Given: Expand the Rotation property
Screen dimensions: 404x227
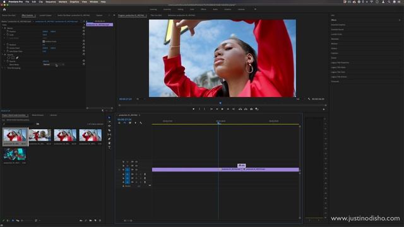Looking at the screenshot, I should [4, 45].
